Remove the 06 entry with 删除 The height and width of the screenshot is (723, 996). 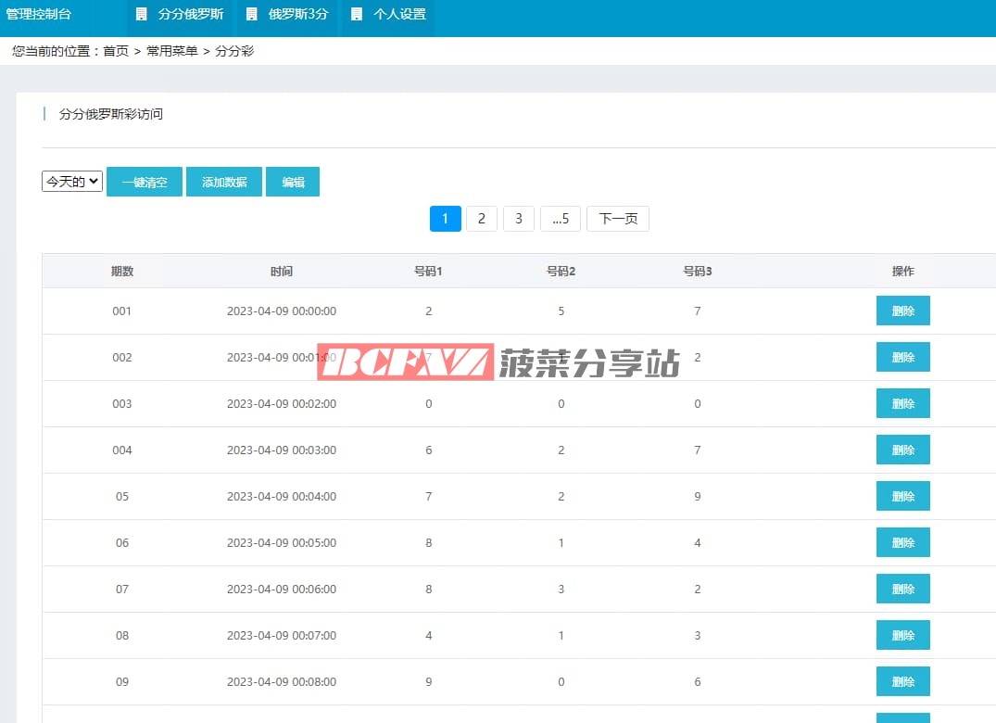pos(902,543)
